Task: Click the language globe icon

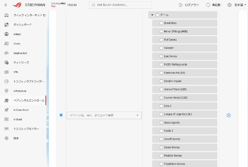Action: (229, 5)
